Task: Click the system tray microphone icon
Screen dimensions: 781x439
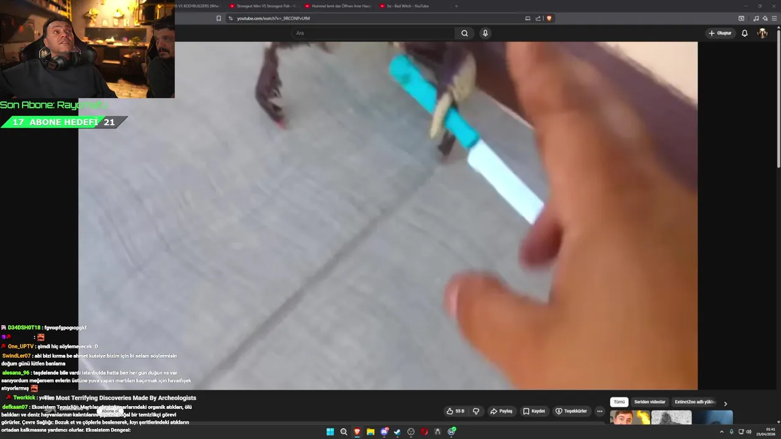Action: 732,432
